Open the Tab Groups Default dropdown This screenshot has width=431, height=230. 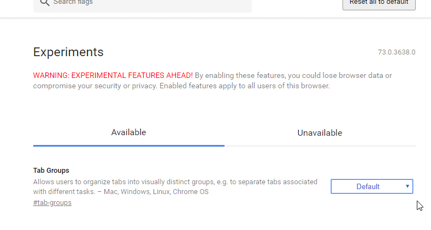coord(372,186)
